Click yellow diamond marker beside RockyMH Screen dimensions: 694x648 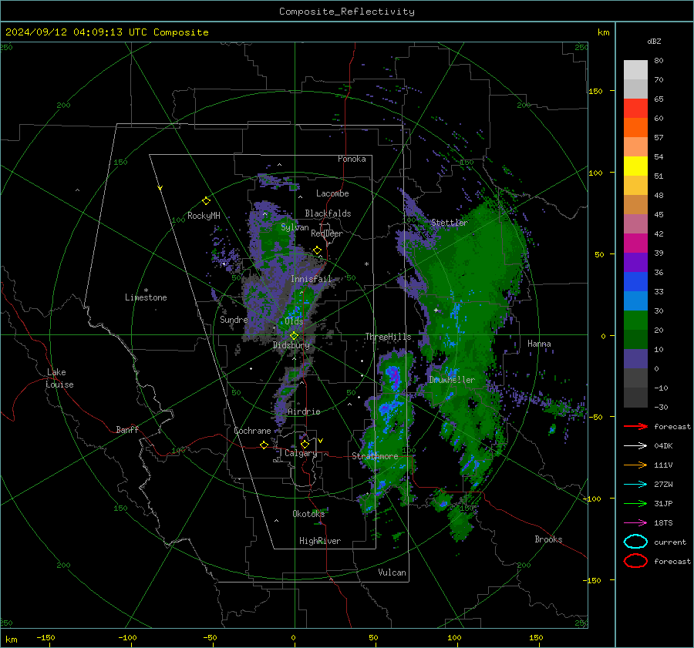point(206,201)
